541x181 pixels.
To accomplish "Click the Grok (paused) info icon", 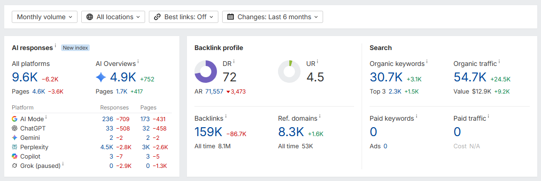I will point(63,164).
